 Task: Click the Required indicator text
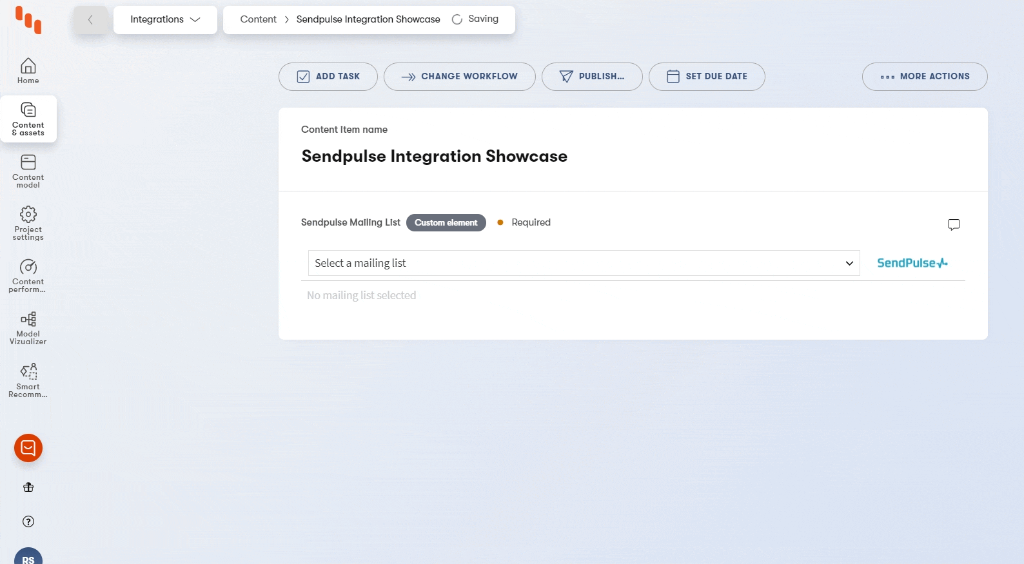531,222
